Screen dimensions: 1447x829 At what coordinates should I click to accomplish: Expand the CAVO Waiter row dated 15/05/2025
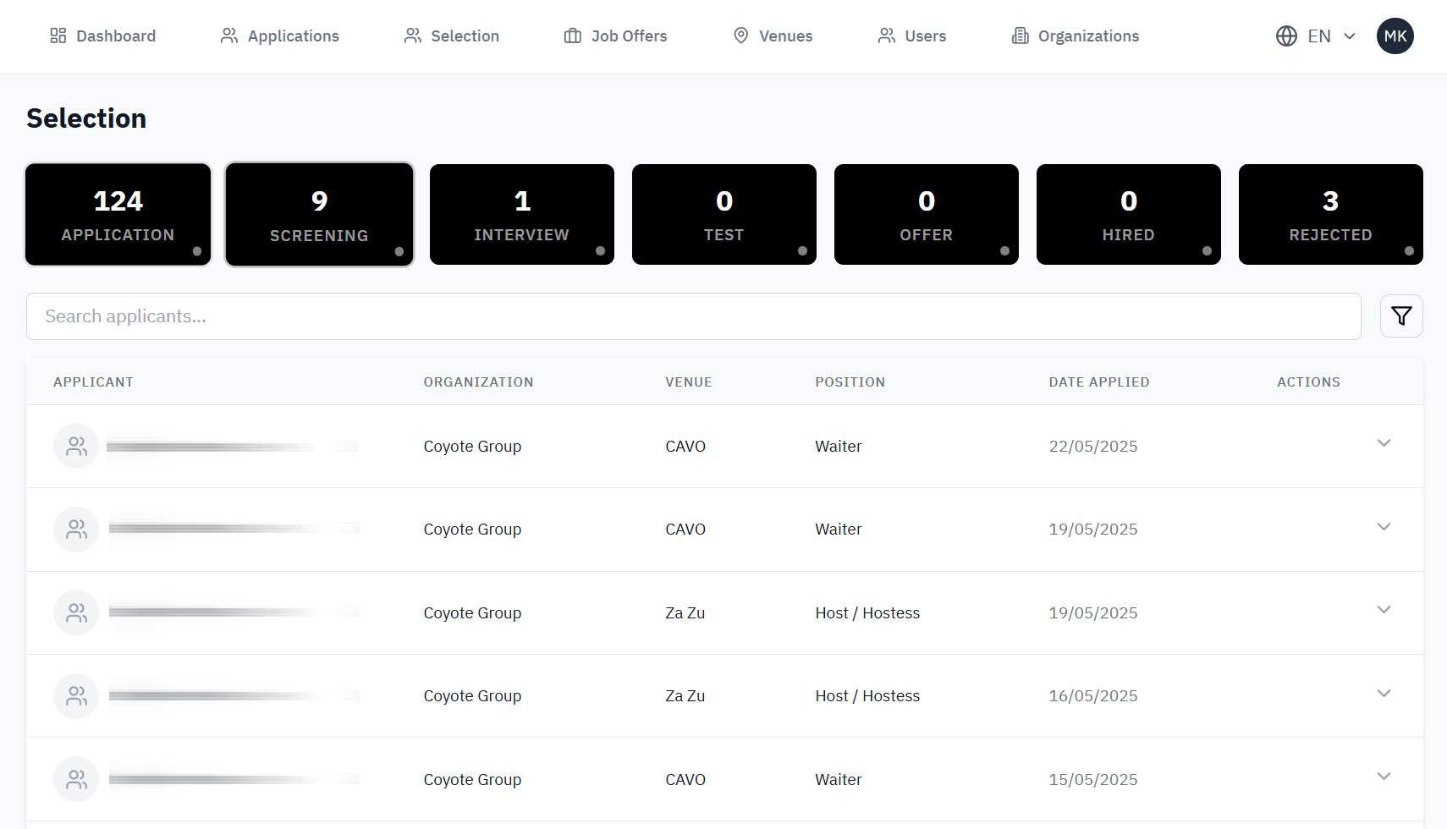(1384, 777)
